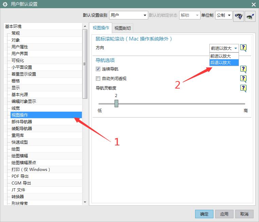Select highlighted 视图操作 tree item
This screenshot has height=222, width=259.
[x=46, y=115]
